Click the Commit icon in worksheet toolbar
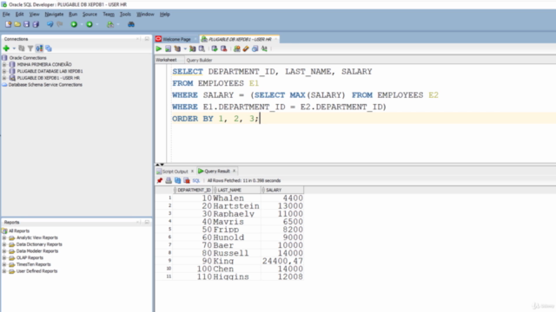 pos(215,49)
